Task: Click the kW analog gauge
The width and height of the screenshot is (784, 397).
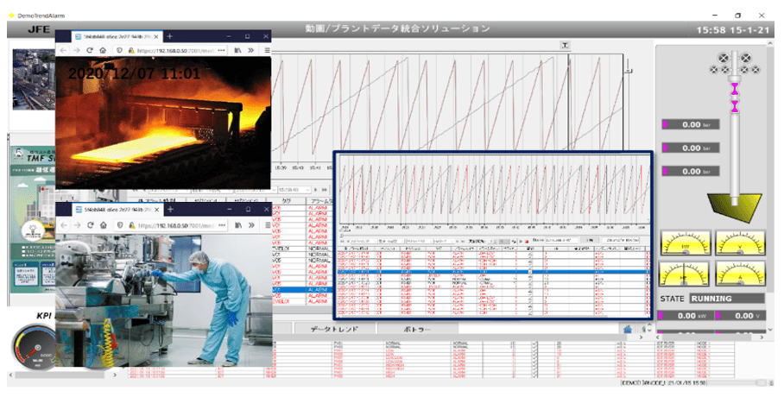Action: 686,243
